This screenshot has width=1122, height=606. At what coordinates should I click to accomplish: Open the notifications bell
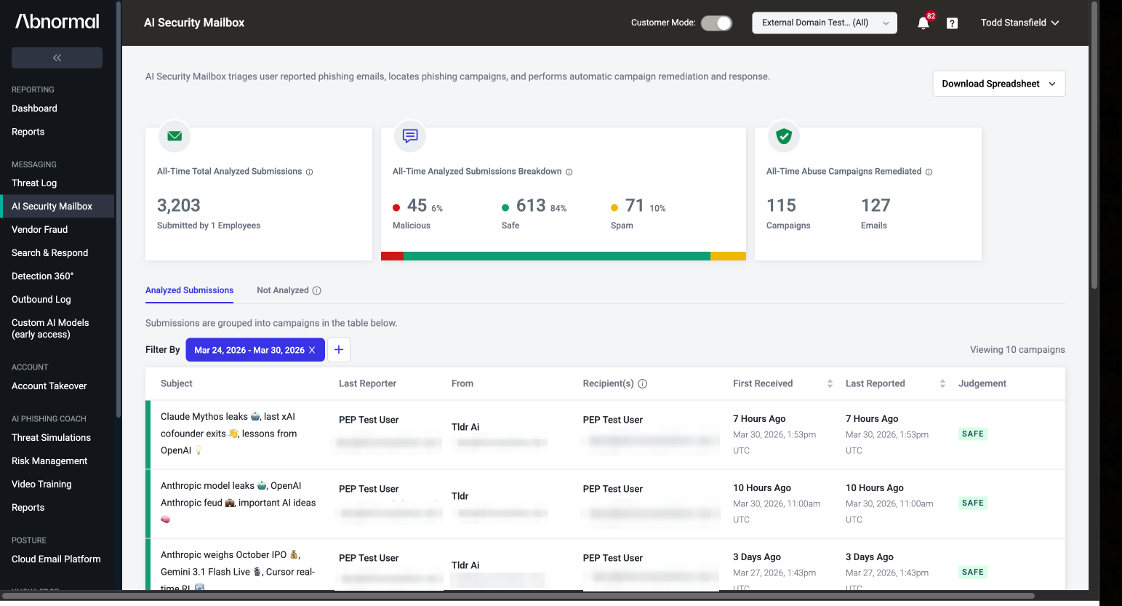click(923, 23)
